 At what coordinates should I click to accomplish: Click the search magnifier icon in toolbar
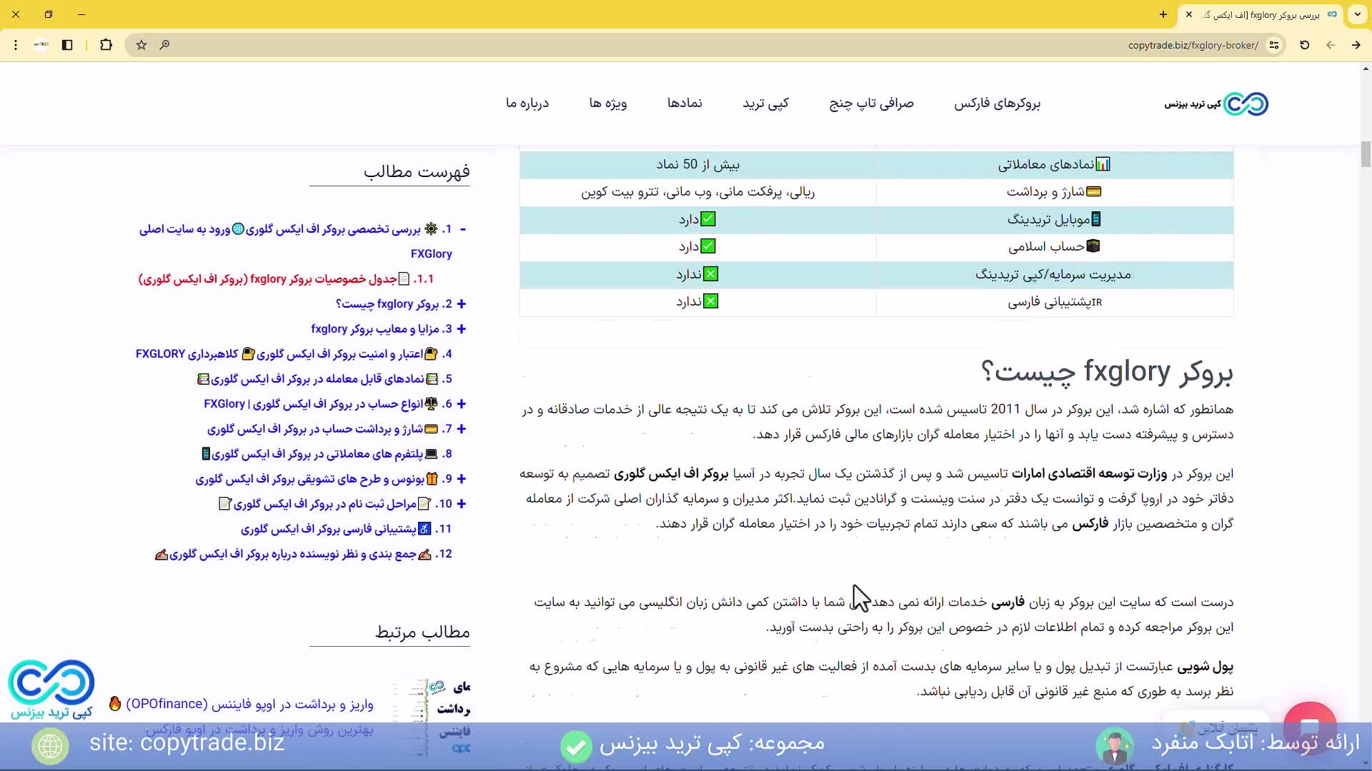tap(165, 45)
